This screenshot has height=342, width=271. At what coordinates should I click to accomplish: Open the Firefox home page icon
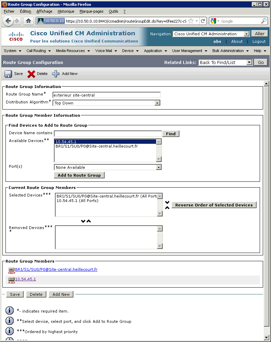(x=28, y=21)
